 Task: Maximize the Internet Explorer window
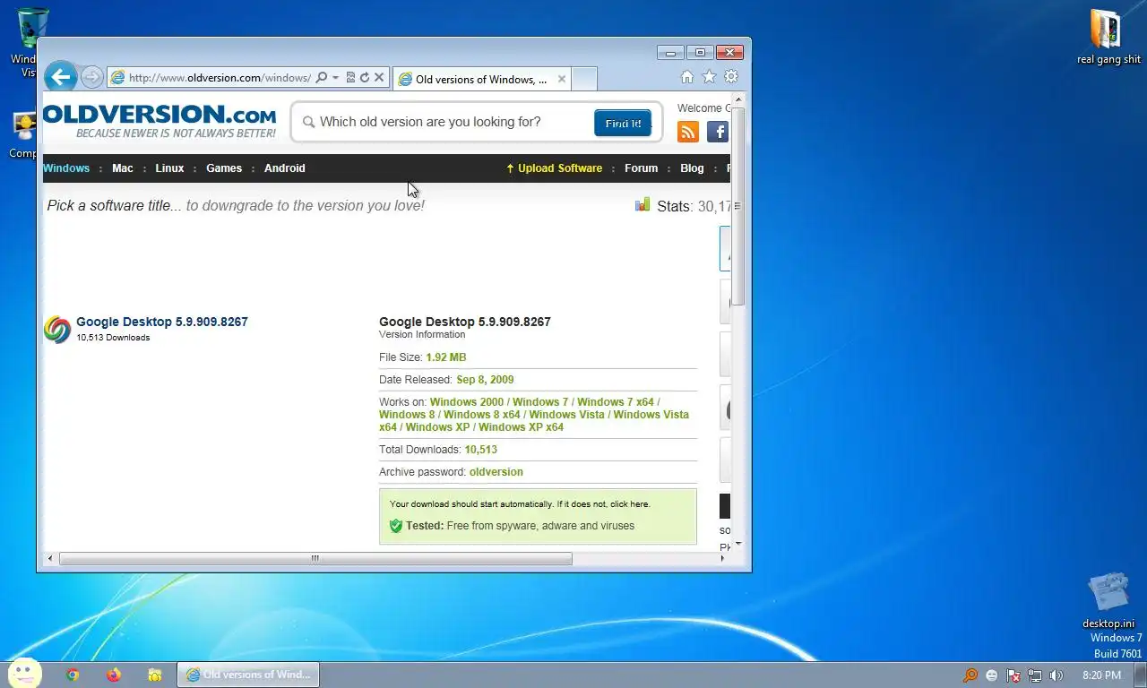click(700, 53)
